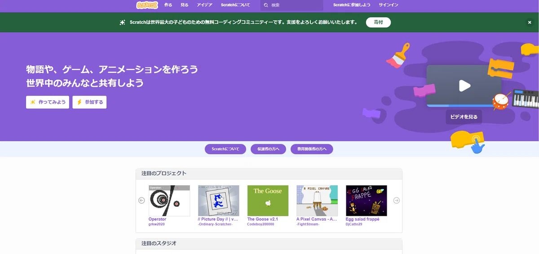Click the 参加する button
This screenshot has height=254, width=539.
coord(89,102)
